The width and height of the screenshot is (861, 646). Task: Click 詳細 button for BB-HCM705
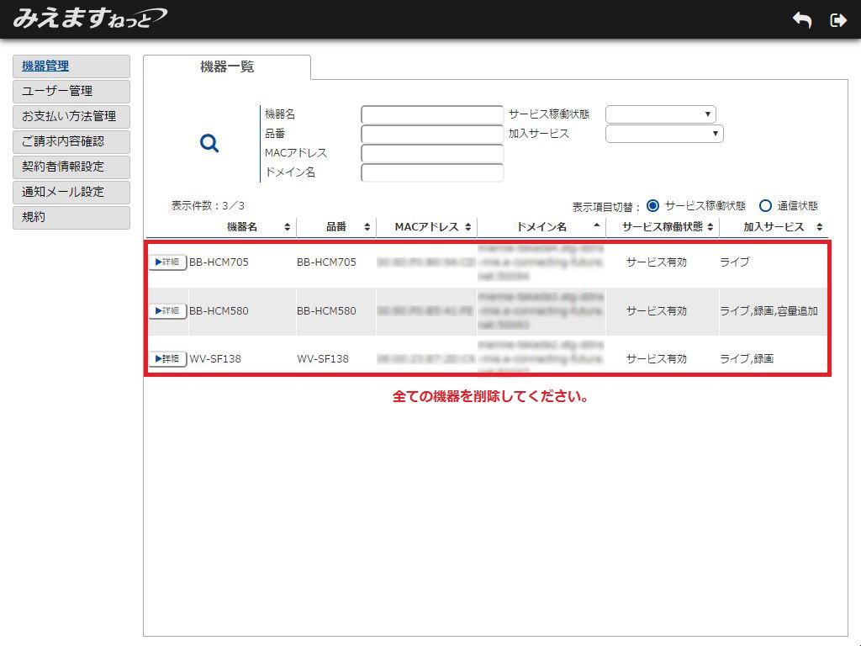point(168,262)
